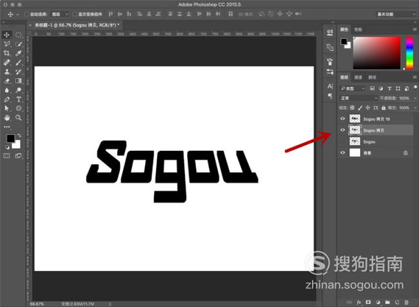Toggle layer filtering switch on or off
Screen dimensions: 419x307
[x=415, y=88]
